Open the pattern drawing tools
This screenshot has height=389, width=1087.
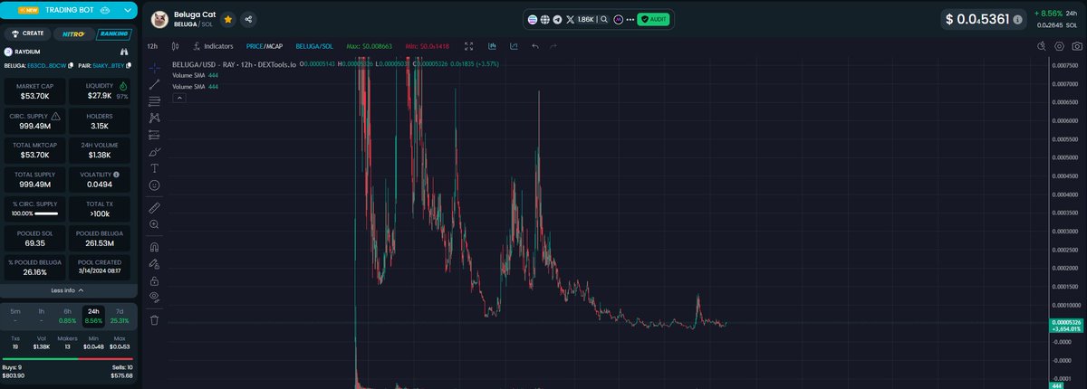(154, 118)
